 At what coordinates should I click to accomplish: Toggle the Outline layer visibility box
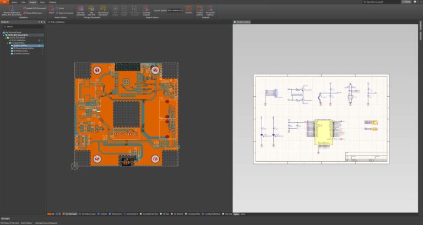pos(99,214)
